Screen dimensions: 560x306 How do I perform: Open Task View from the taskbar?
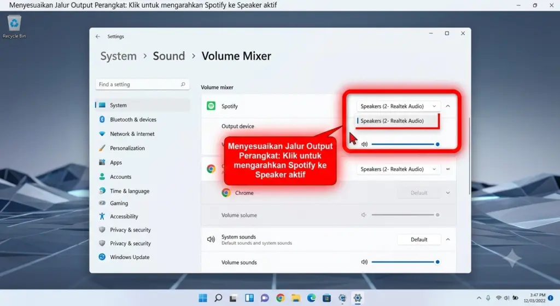click(x=233, y=298)
